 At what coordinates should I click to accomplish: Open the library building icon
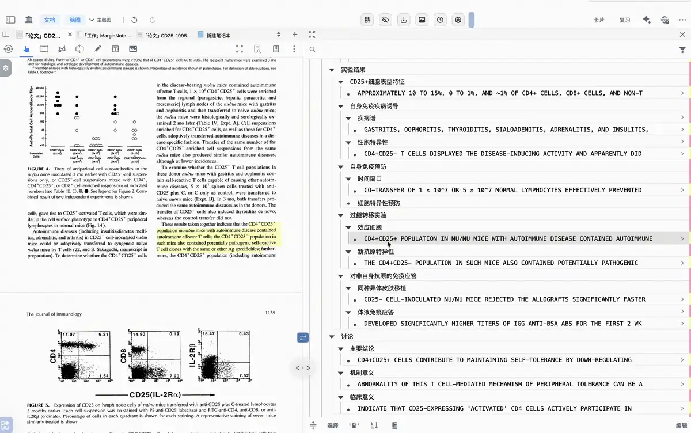(29, 20)
